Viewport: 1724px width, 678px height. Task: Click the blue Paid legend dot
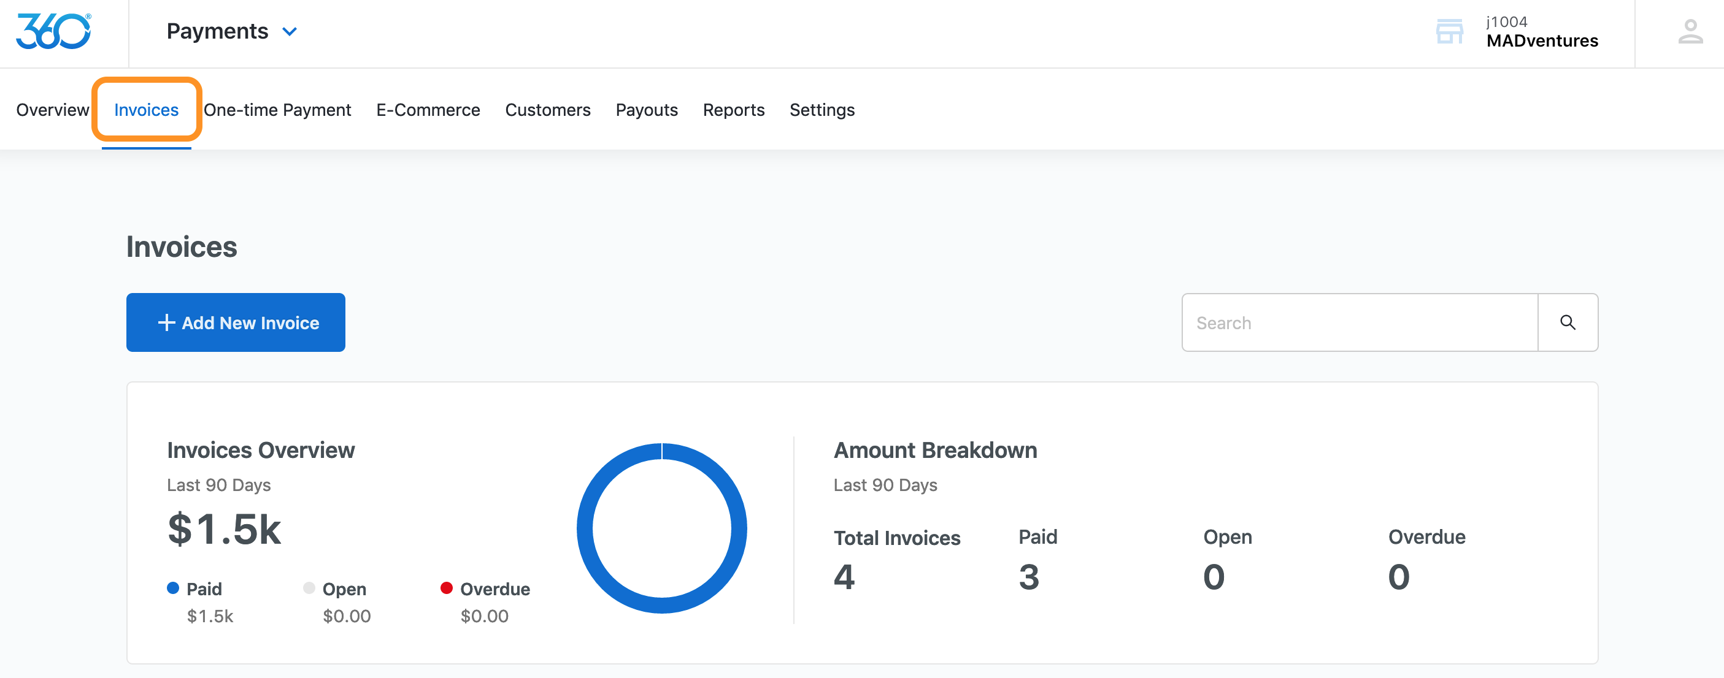[172, 588]
